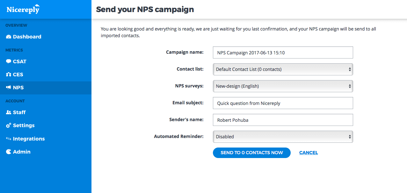Click the Nicereply logo
This screenshot has width=407, height=193.
point(23,9)
